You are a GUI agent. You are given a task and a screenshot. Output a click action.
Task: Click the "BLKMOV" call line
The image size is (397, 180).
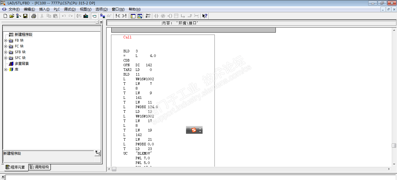point(138,154)
